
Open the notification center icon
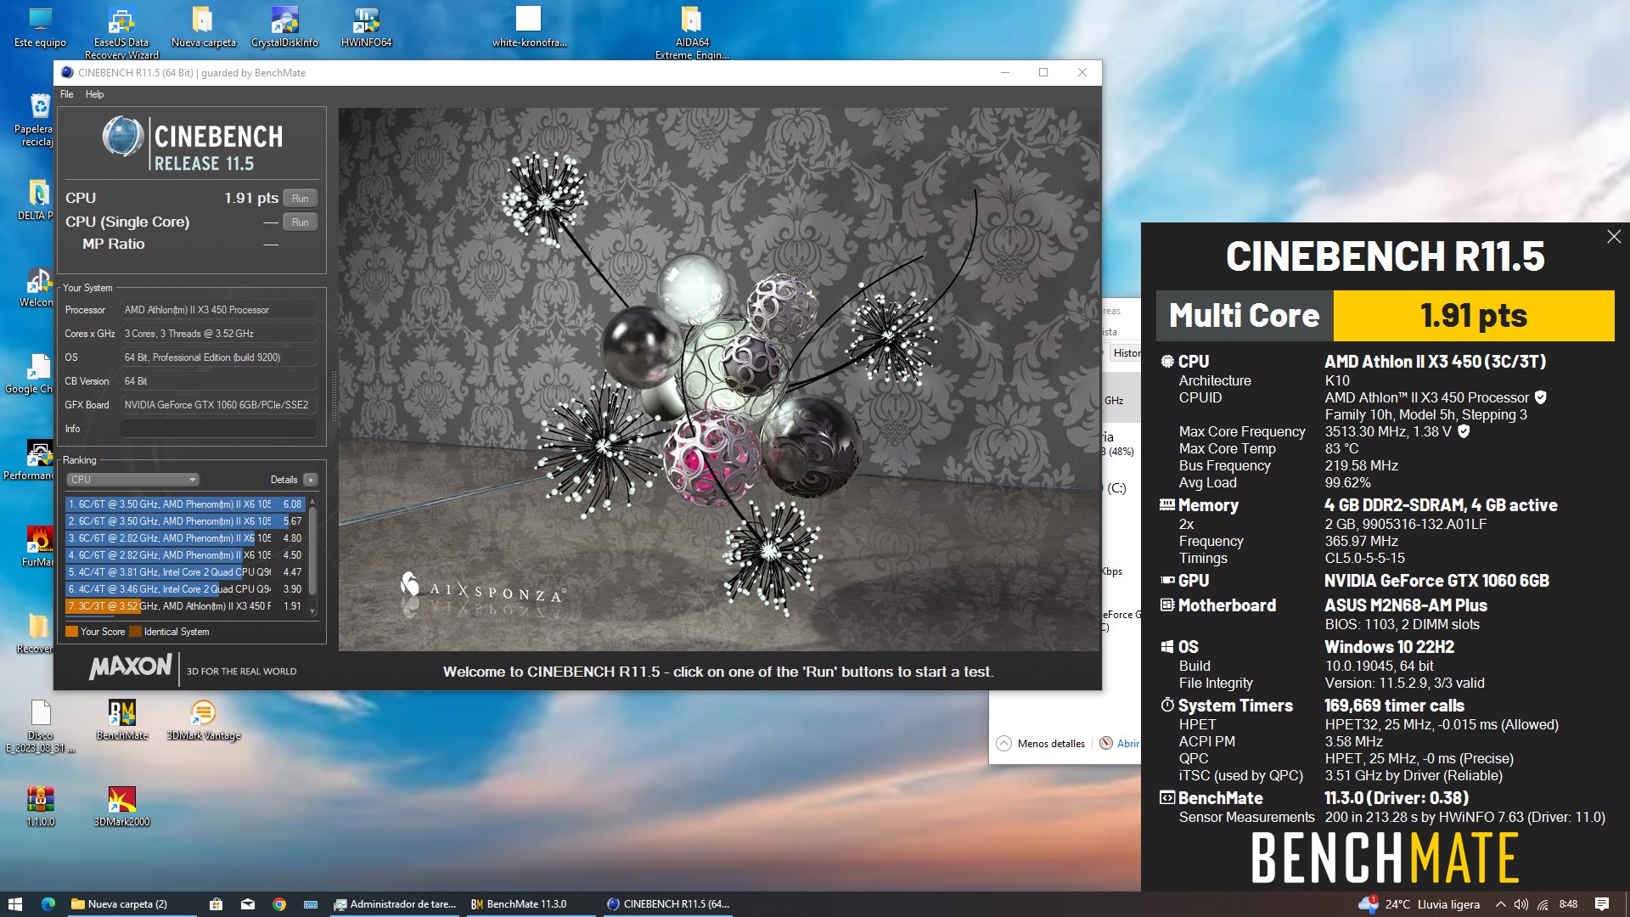pyautogui.click(x=1602, y=904)
